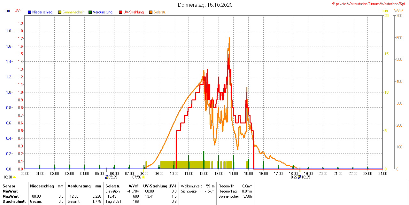
Task: Click the UV-I axis unit label
Action: tap(18, 11)
